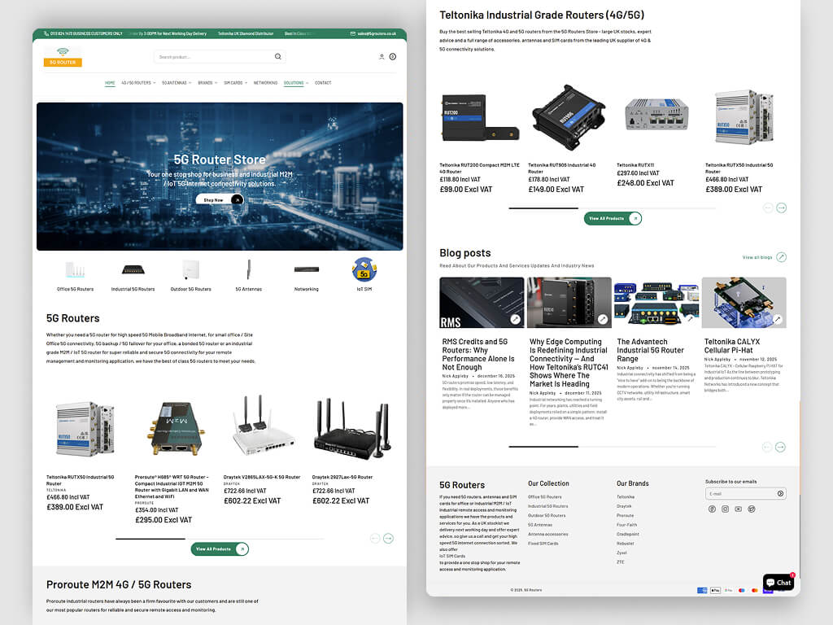Open the user account icon
The image size is (833, 625).
(x=382, y=57)
